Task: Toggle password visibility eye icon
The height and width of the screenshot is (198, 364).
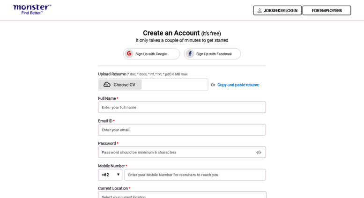Action: tap(259, 152)
